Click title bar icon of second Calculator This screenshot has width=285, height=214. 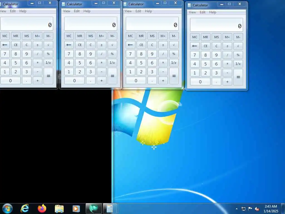coord(63,4)
